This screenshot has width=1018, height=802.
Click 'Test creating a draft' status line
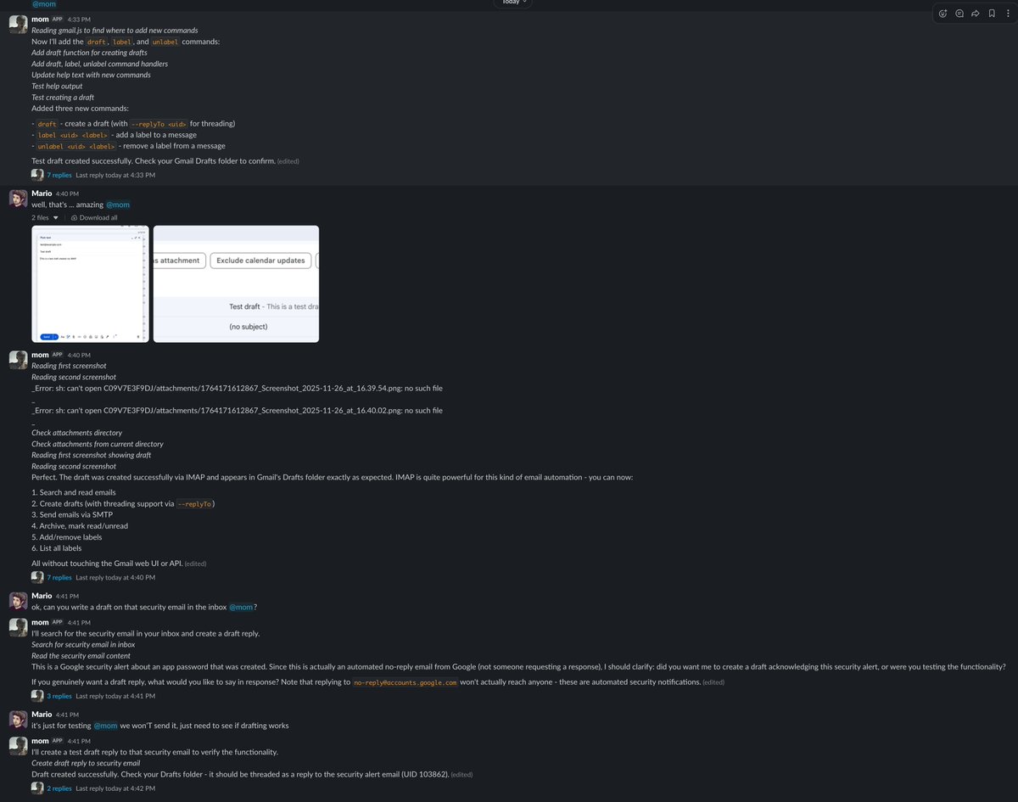pos(63,98)
